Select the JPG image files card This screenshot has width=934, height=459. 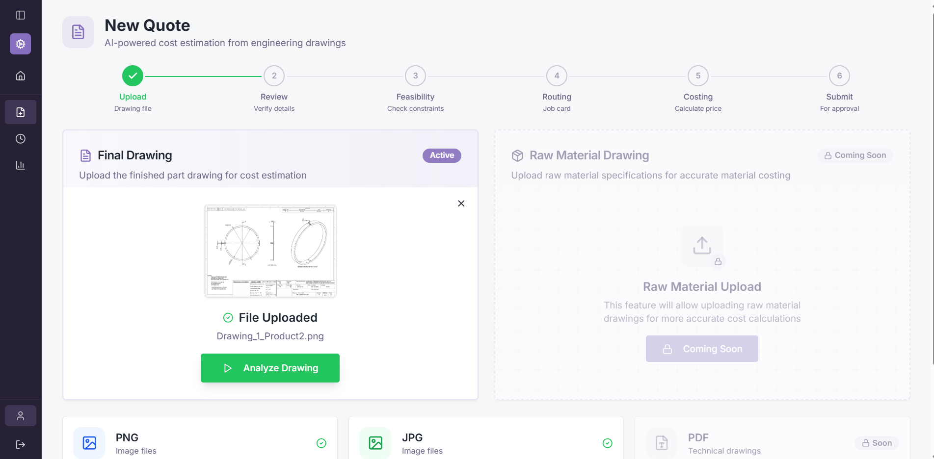tap(486, 443)
